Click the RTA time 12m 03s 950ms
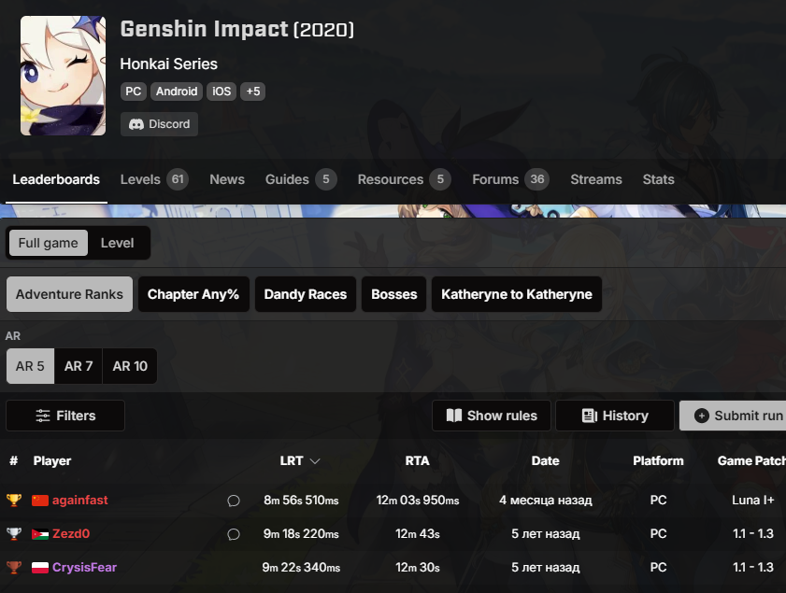This screenshot has width=786, height=593. [418, 501]
